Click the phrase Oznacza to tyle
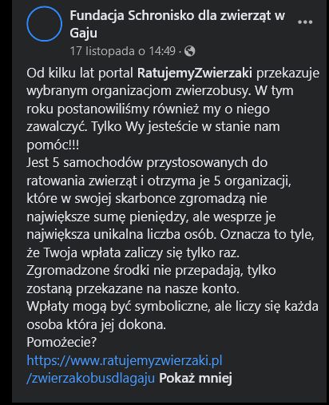The width and height of the screenshot is (329, 405). click(267, 235)
